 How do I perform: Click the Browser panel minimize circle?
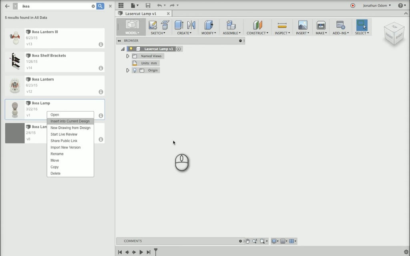click(x=240, y=41)
